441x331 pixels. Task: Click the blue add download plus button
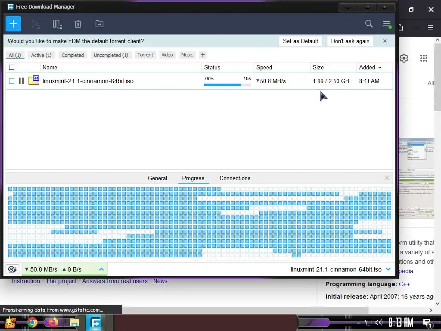coord(13,24)
